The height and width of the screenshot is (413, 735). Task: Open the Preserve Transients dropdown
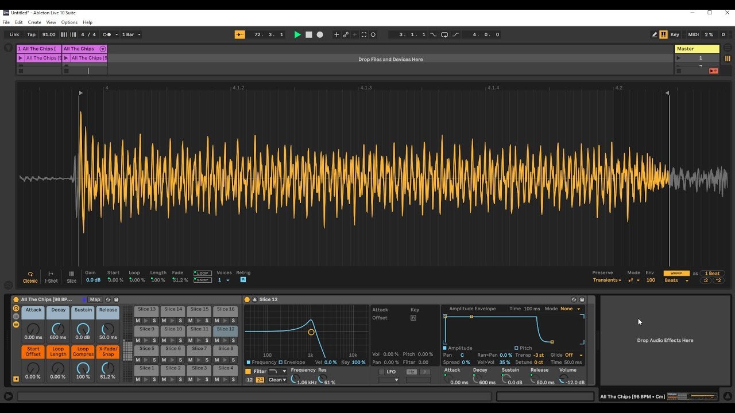click(x=608, y=280)
